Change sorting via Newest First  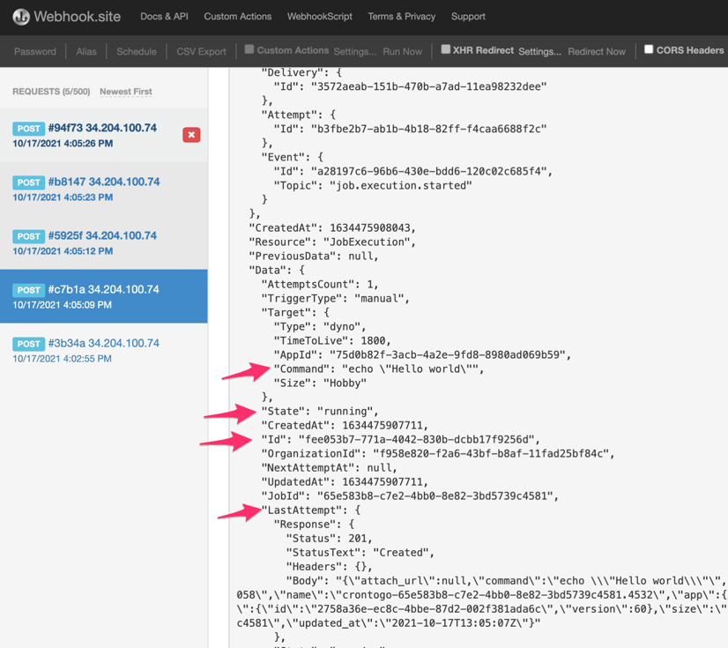tap(126, 92)
